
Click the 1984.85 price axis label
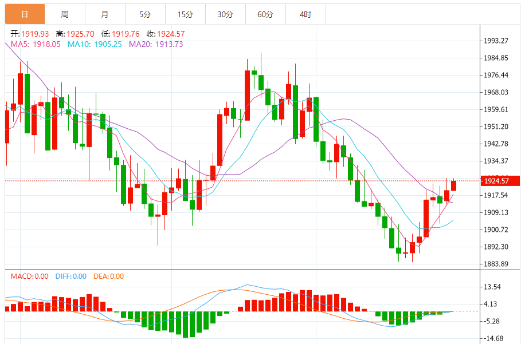click(x=496, y=58)
